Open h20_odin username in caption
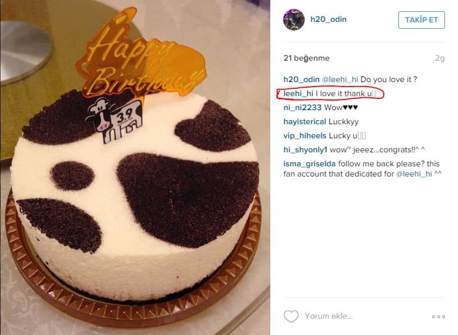 pos(301,79)
